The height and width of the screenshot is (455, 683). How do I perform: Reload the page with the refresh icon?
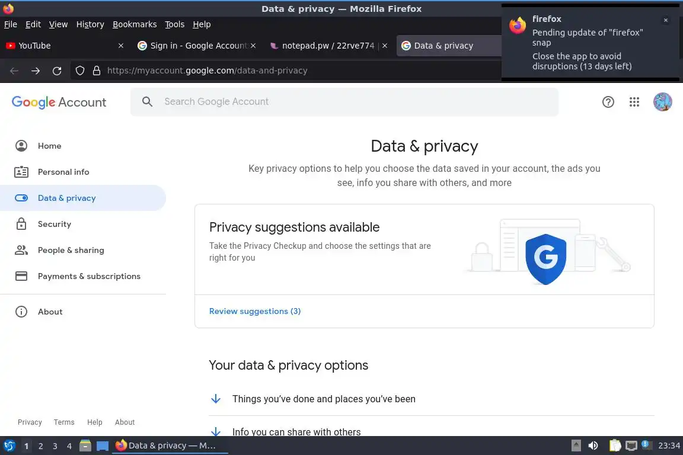[57, 71]
